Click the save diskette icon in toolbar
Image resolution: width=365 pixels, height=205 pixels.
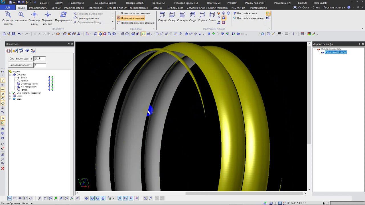(13, 34)
